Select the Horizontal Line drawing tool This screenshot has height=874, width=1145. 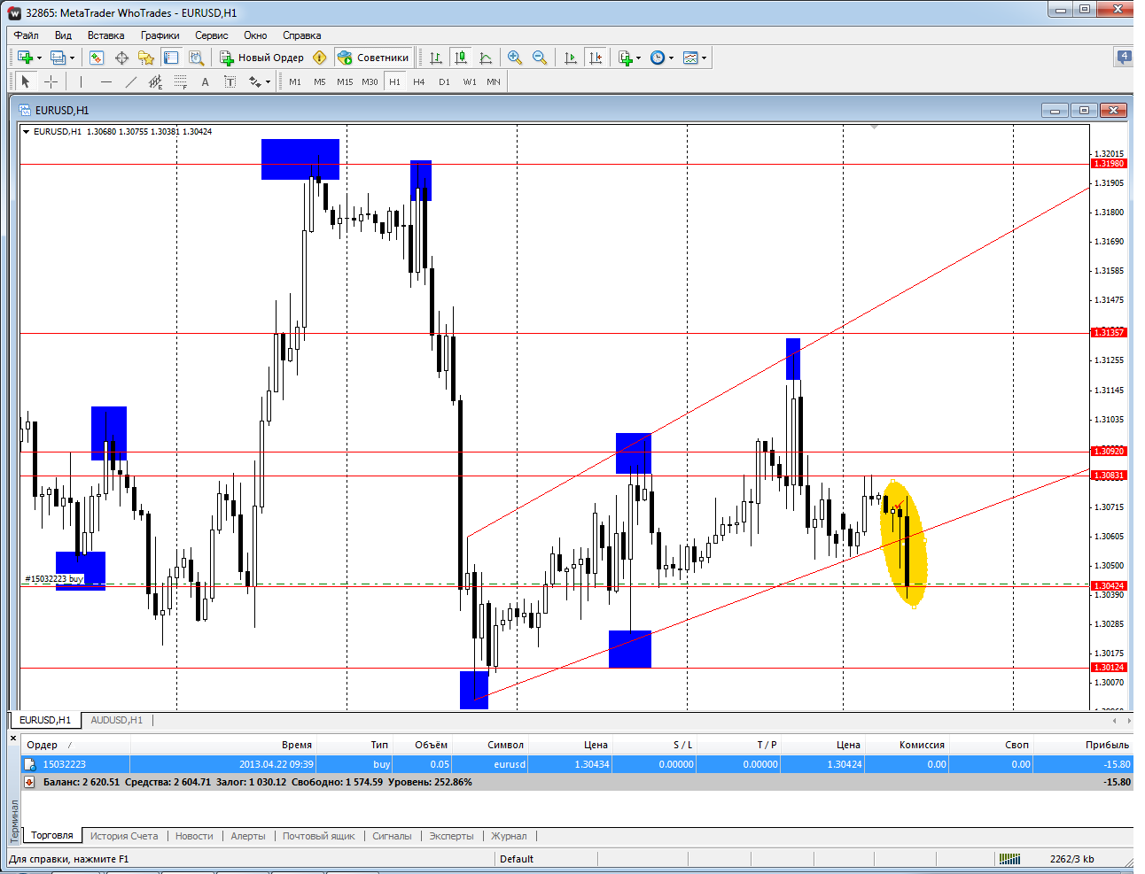(106, 81)
